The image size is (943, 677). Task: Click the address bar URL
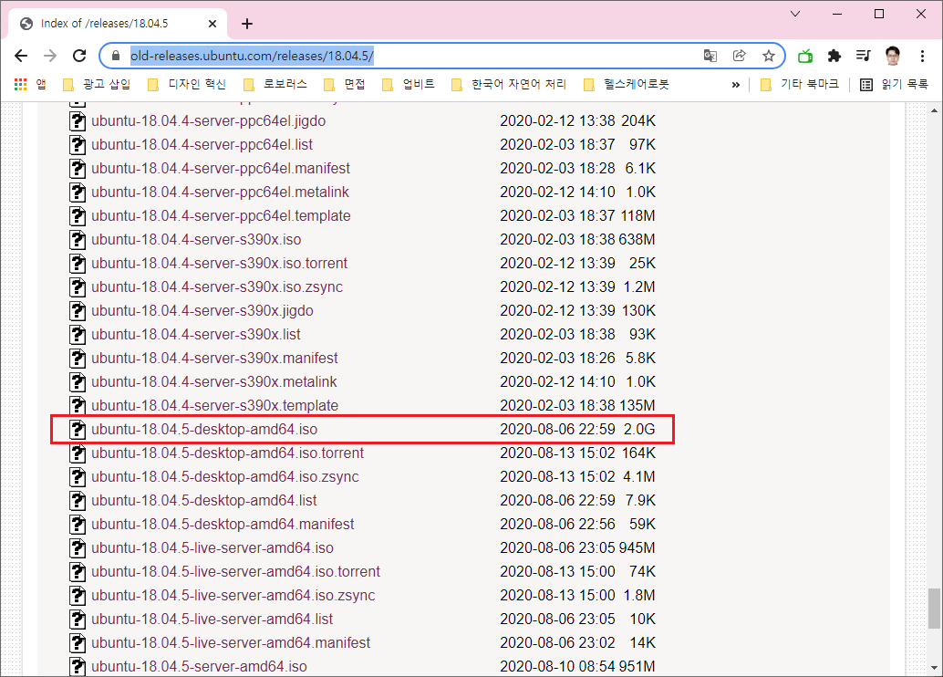click(252, 56)
